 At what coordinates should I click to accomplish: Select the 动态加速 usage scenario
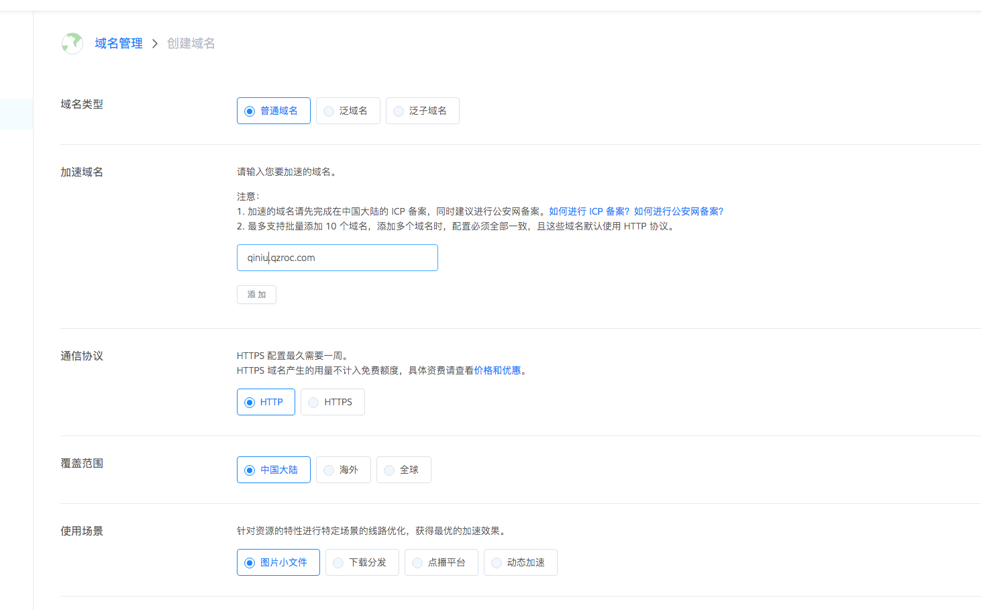click(x=520, y=562)
